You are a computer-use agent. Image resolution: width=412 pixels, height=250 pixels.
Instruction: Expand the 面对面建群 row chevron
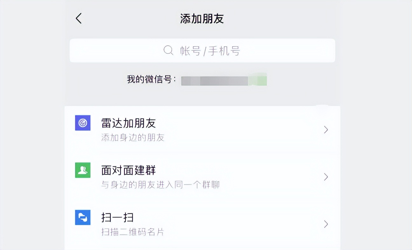click(326, 177)
